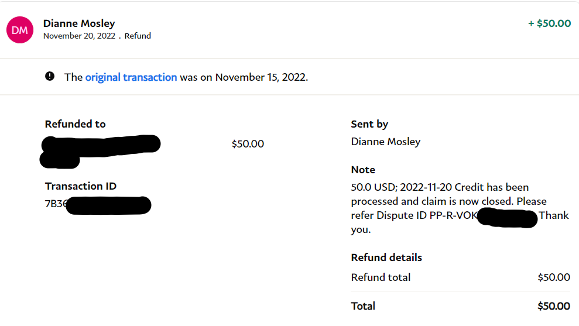This screenshot has width=579, height=326.
Task: Click the redacted refund destination
Action: pos(100,147)
